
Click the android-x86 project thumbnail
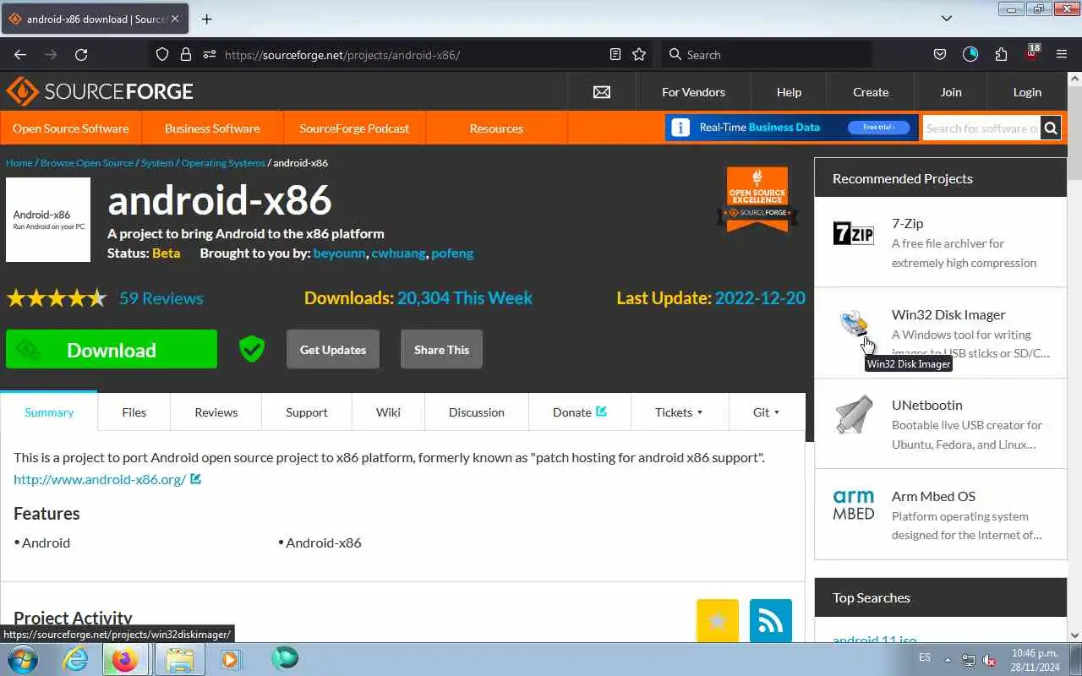point(48,220)
